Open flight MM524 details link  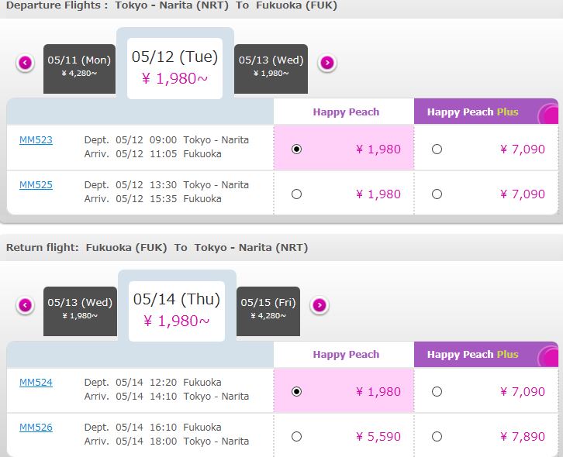tap(36, 383)
